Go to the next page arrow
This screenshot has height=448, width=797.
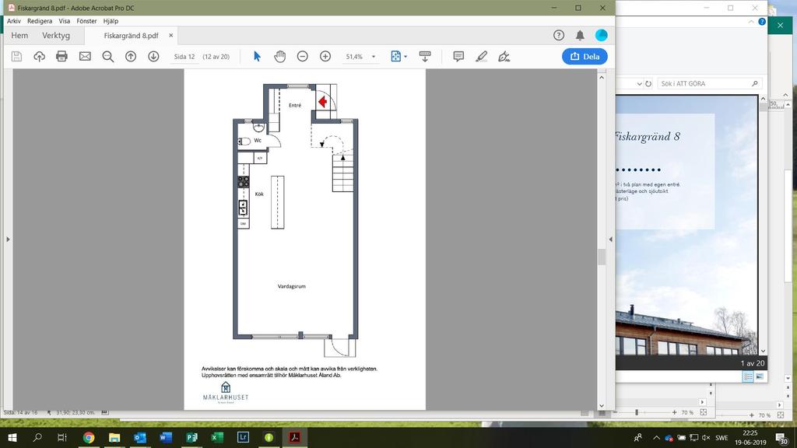click(x=153, y=56)
